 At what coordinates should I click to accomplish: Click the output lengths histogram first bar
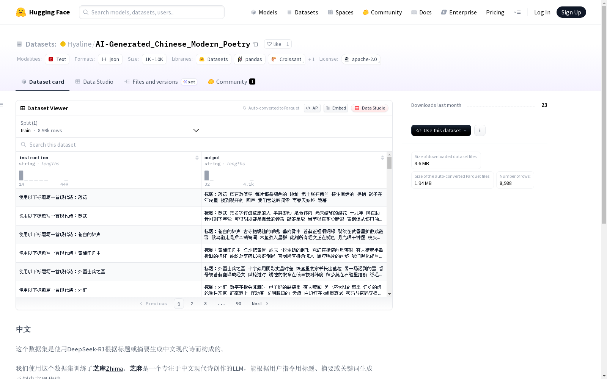[207, 175]
